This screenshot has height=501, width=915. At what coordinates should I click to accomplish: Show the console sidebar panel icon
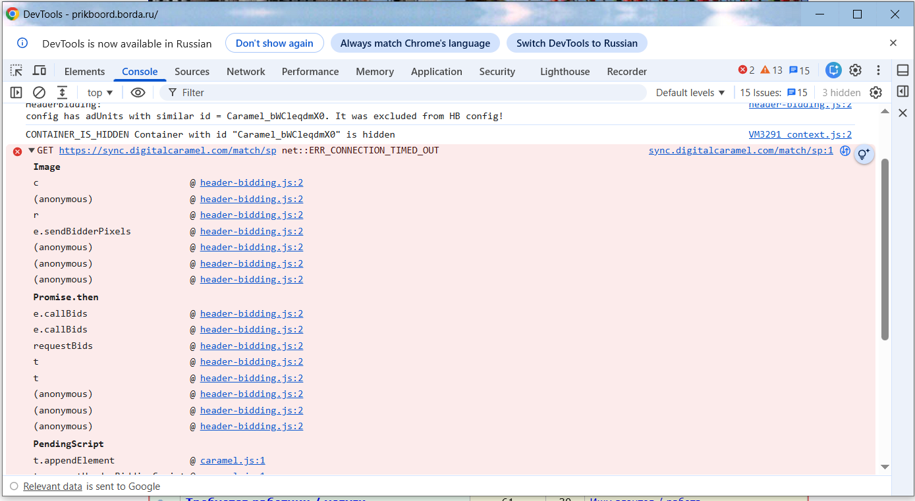tap(16, 93)
